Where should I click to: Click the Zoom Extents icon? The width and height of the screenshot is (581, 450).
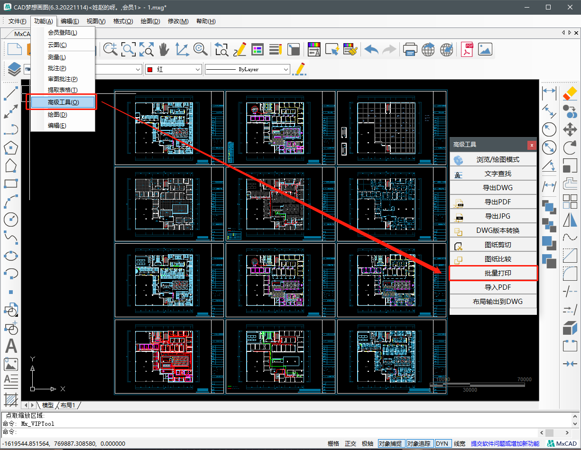(x=147, y=49)
